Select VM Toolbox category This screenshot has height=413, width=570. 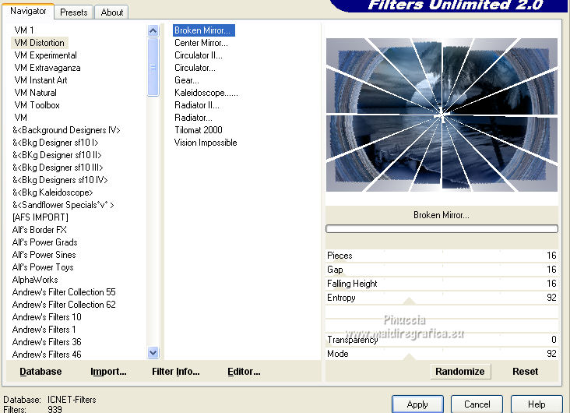[x=37, y=105]
